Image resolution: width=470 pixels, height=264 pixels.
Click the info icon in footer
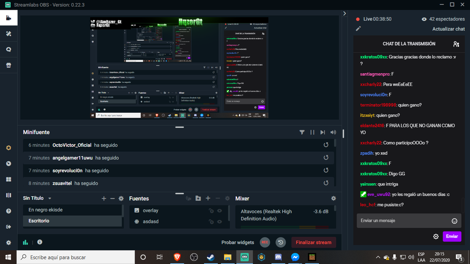coord(40,242)
